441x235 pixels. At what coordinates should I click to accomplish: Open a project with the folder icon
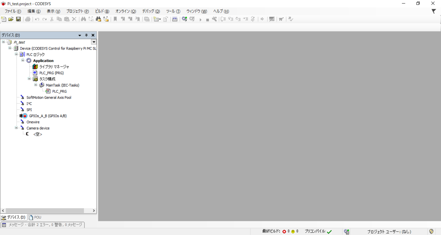(x=11, y=19)
